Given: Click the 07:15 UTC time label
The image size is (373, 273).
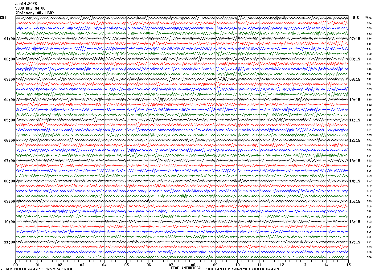Looking at the screenshot, I should pos(355,39).
